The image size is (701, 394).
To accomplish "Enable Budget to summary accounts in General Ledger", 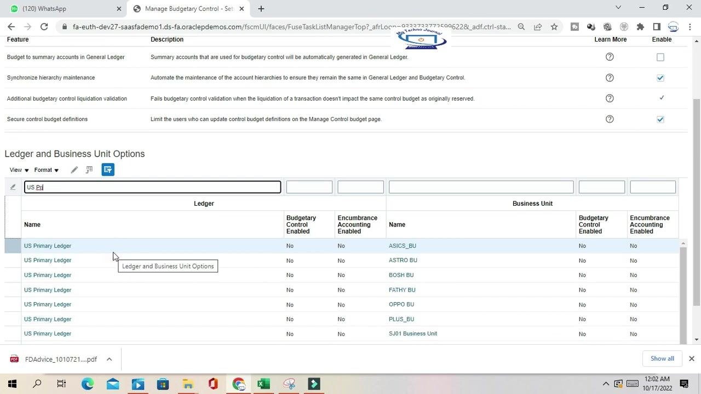I will pos(660,57).
